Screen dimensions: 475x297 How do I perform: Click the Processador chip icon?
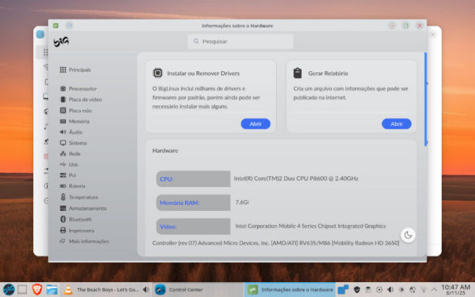tap(63, 89)
